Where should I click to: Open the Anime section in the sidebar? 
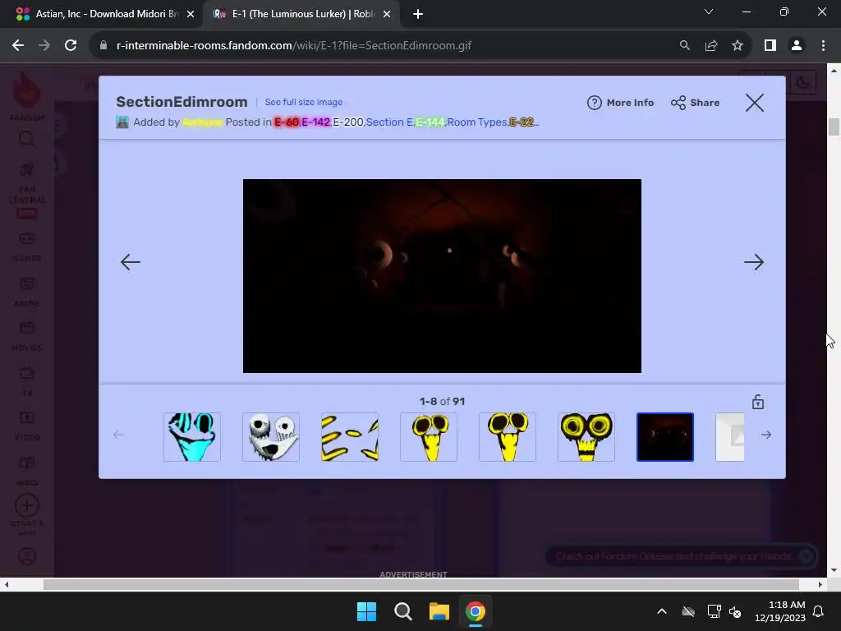click(x=27, y=292)
